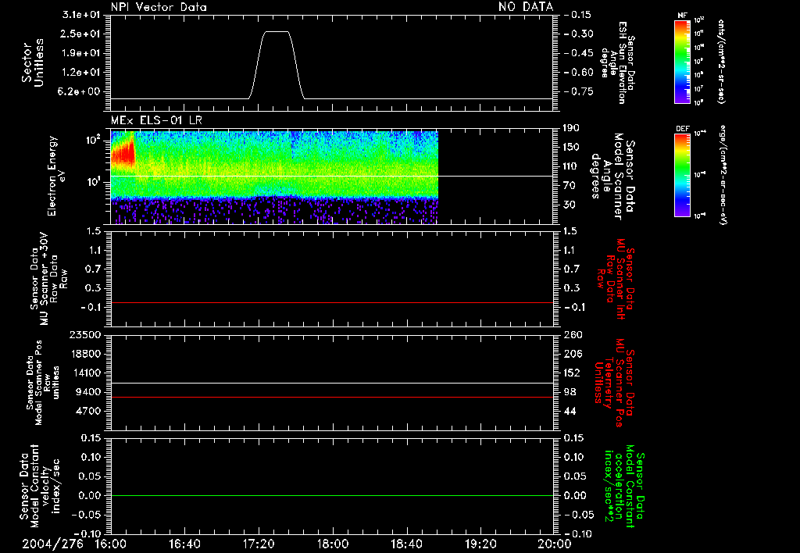Viewport: 800px width, 553px height.
Task: Click the flat plateau of the white Sector curve
Action: pyautogui.click(x=276, y=31)
